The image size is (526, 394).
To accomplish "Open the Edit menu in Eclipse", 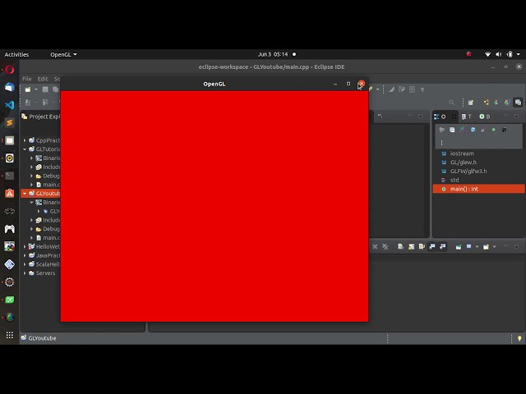I will click(43, 79).
